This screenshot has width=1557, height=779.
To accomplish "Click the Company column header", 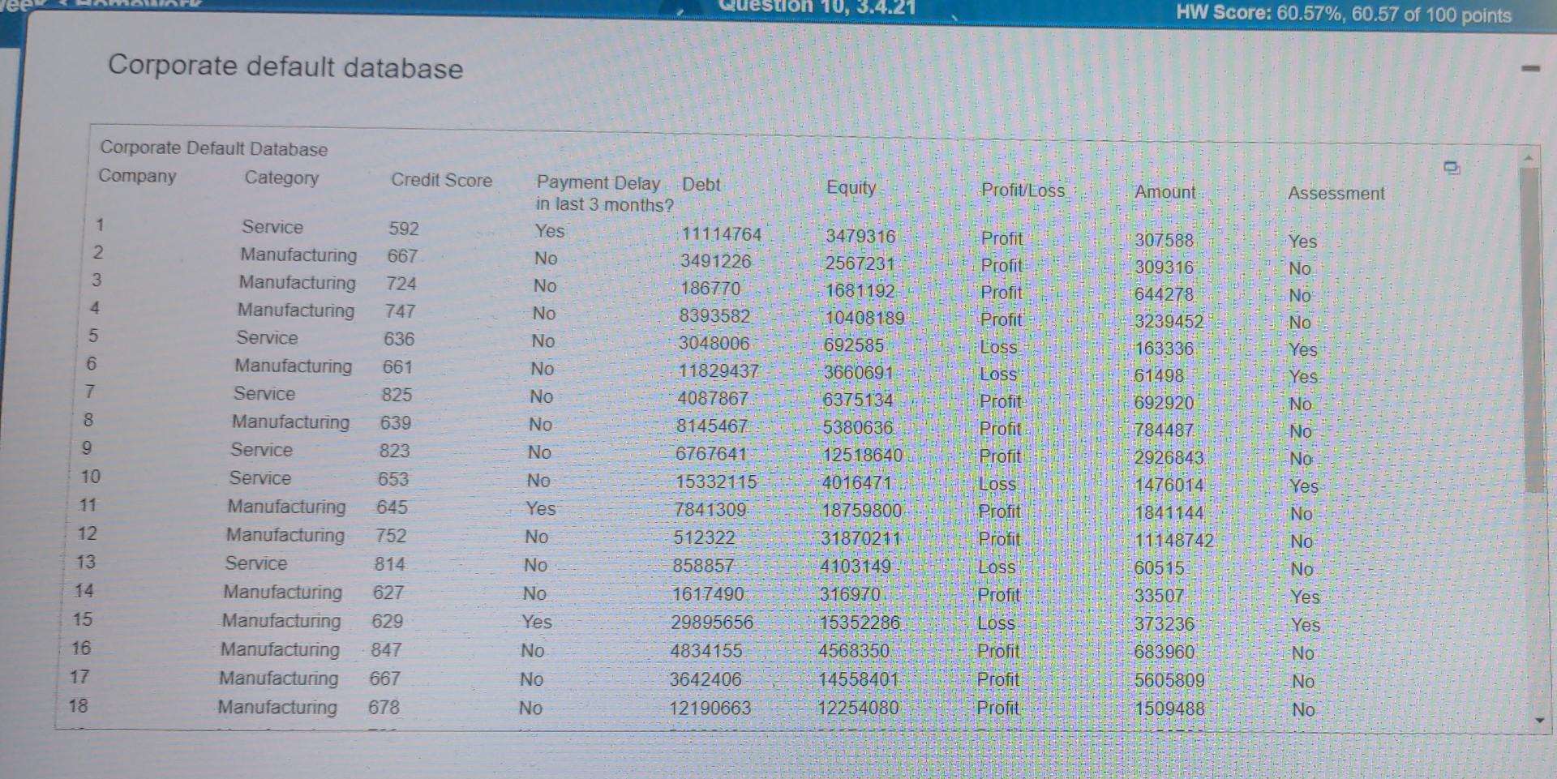I will [x=138, y=177].
